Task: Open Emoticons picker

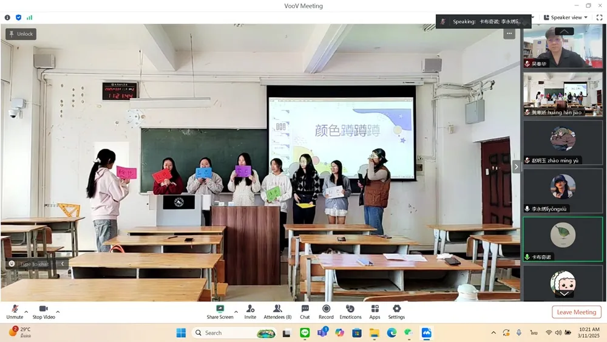Action: click(x=350, y=312)
